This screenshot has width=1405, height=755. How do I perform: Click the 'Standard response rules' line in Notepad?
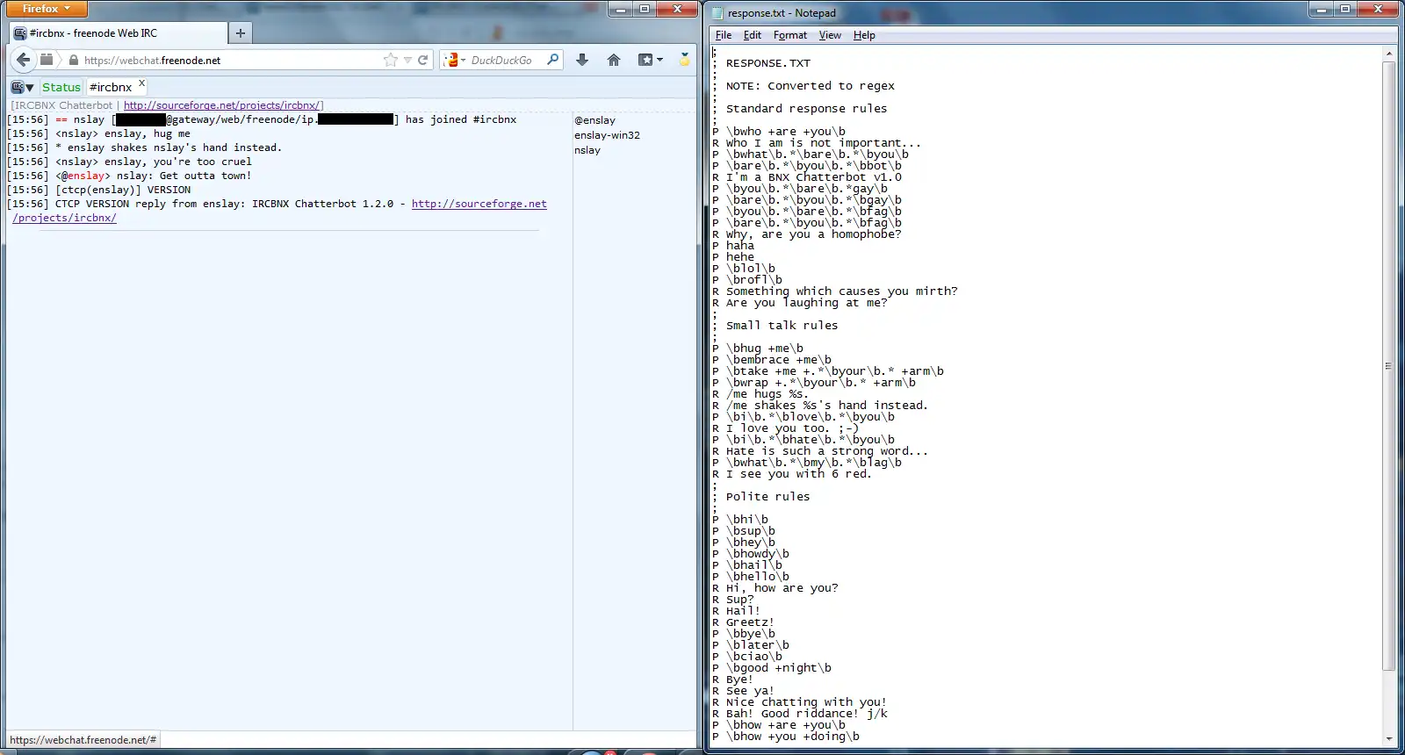pyautogui.click(x=807, y=109)
